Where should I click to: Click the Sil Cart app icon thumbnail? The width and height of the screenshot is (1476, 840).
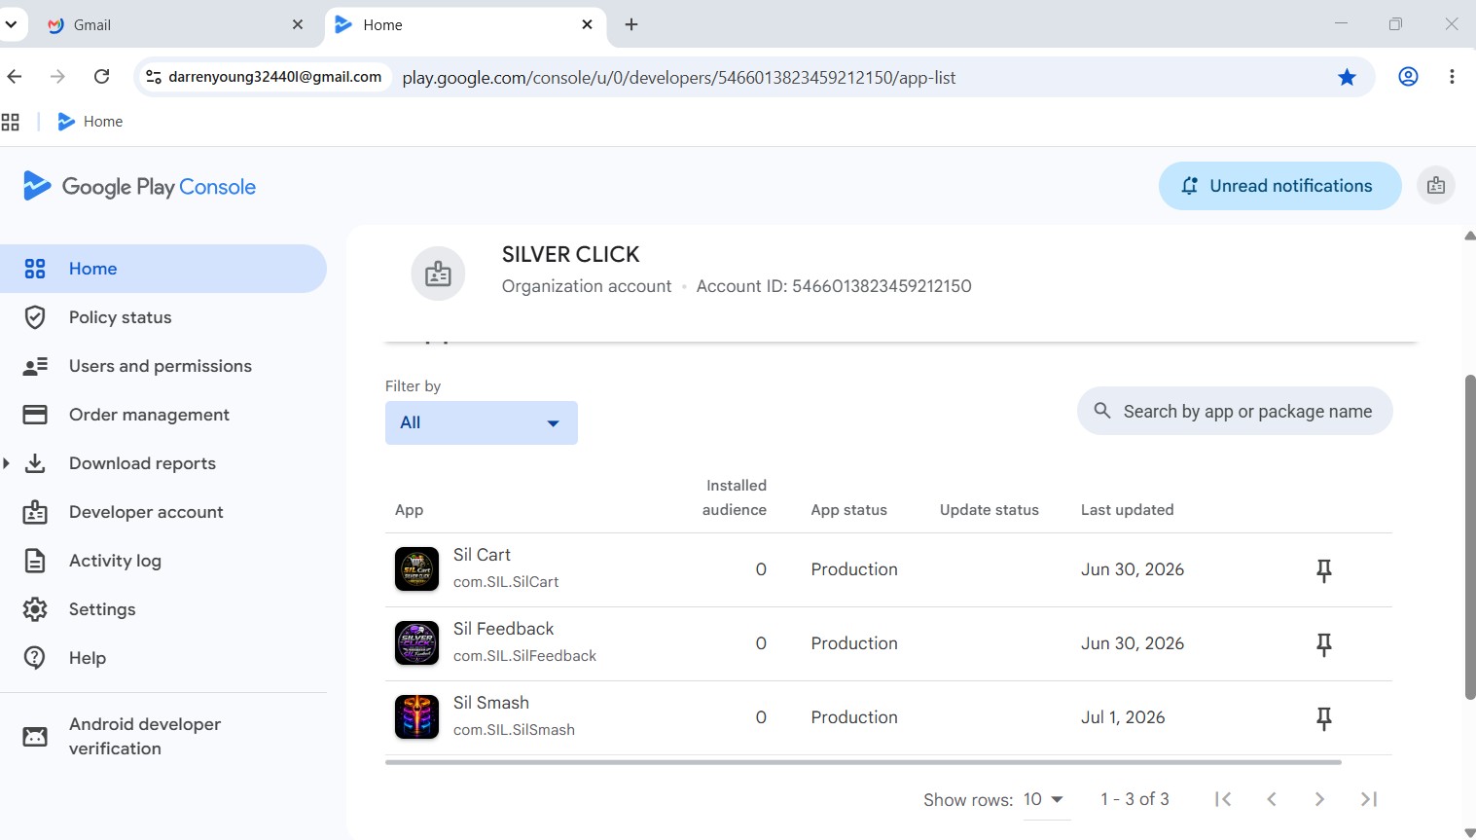click(x=416, y=569)
